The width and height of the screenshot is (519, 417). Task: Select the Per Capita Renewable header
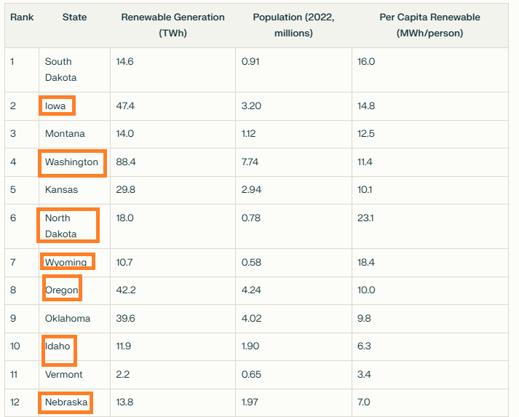[429, 25]
